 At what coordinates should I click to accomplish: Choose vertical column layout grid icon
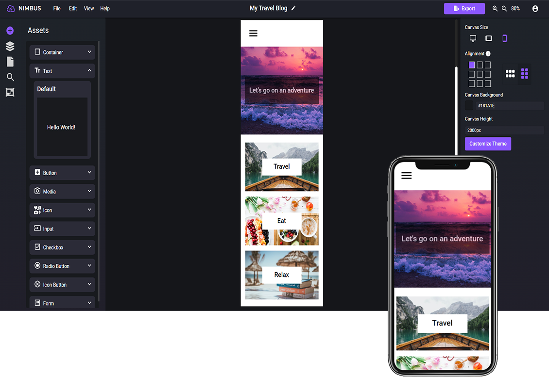[525, 73]
